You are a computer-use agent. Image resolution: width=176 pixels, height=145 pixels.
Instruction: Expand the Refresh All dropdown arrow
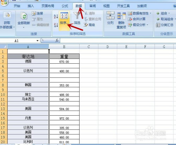(24, 28)
